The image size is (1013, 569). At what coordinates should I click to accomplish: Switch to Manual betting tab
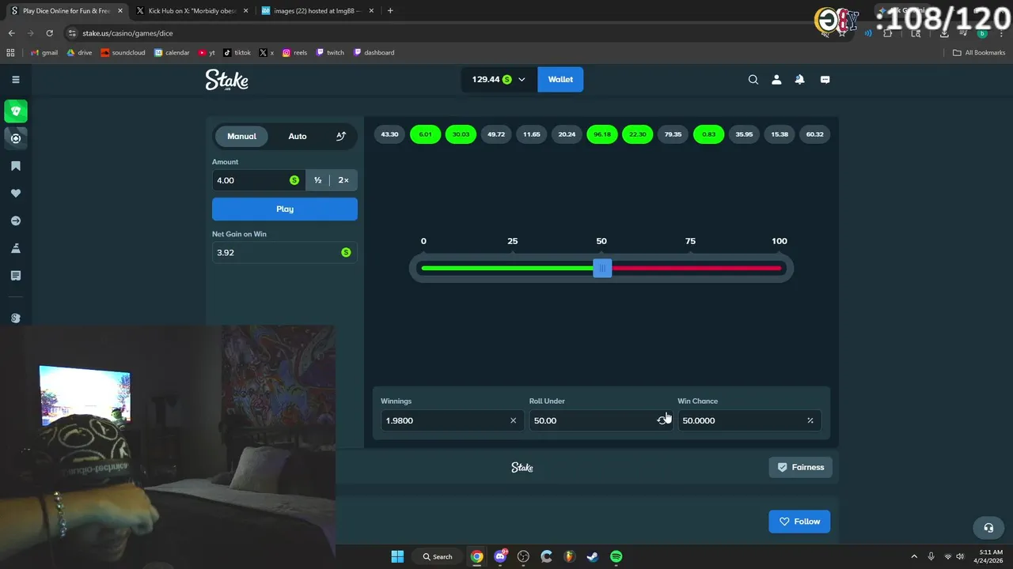point(241,136)
